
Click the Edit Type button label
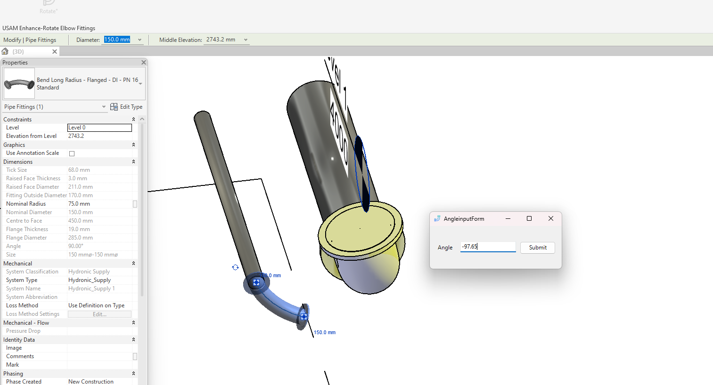click(131, 107)
